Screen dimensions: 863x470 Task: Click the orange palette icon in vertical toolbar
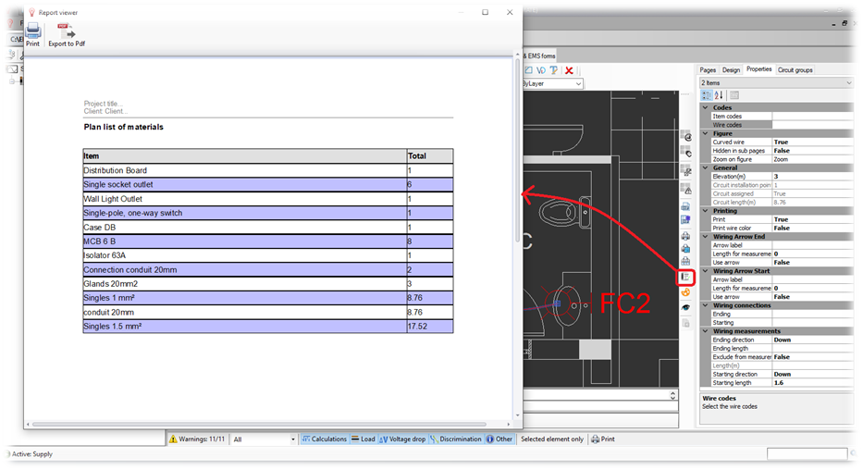[685, 292]
